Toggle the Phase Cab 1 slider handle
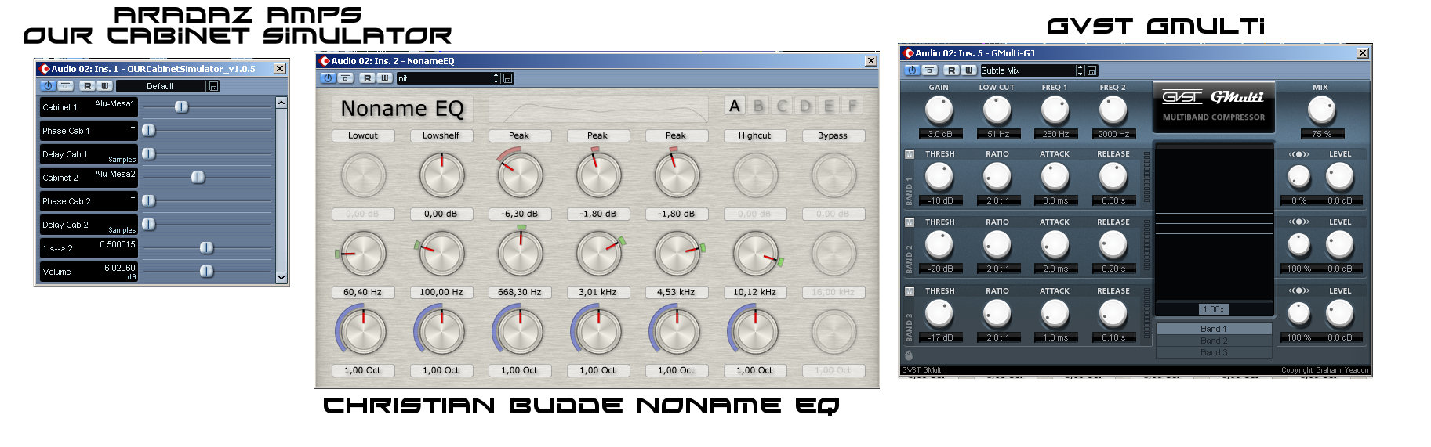Image resolution: width=1431 pixels, height=447 pixels. (148, 131)
